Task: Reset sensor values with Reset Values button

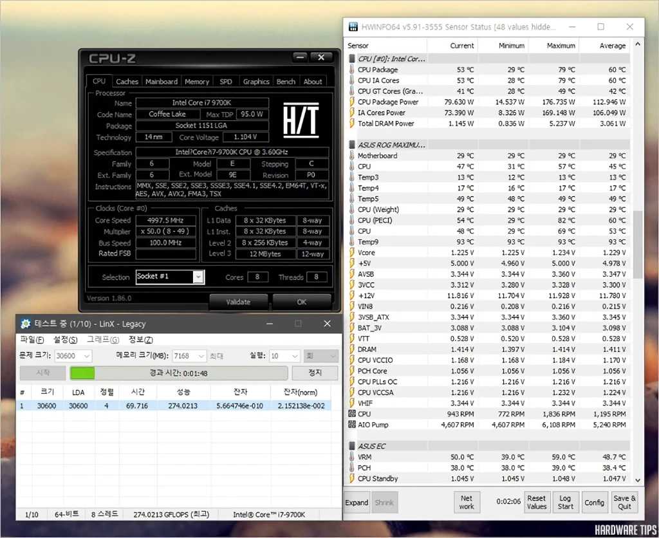Action: [x=537, y=502]
